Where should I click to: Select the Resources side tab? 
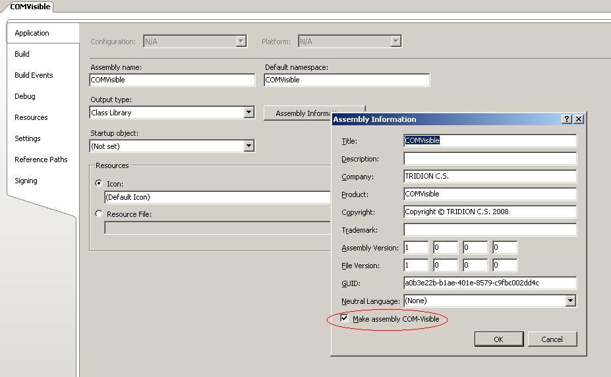pos(31,117)
